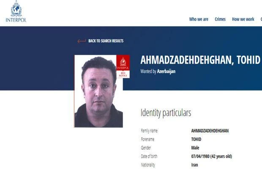262x174 pixels.
Task: Go back to search results link
Action: tap(106, 41)
